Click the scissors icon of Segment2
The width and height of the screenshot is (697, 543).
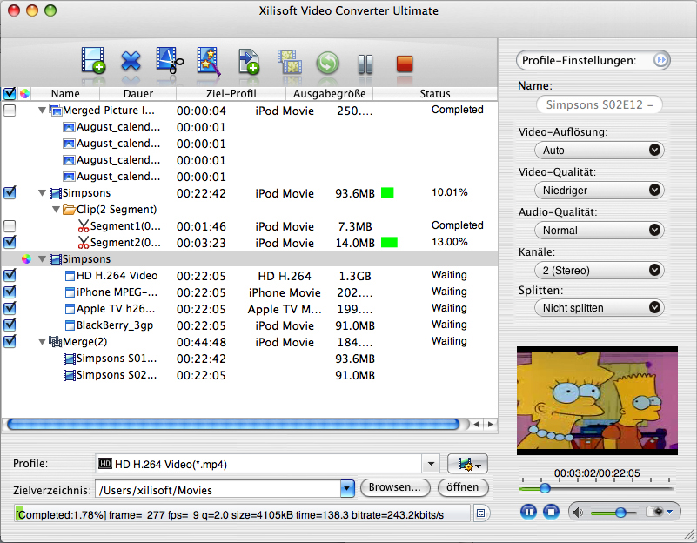tap(84, 243)
